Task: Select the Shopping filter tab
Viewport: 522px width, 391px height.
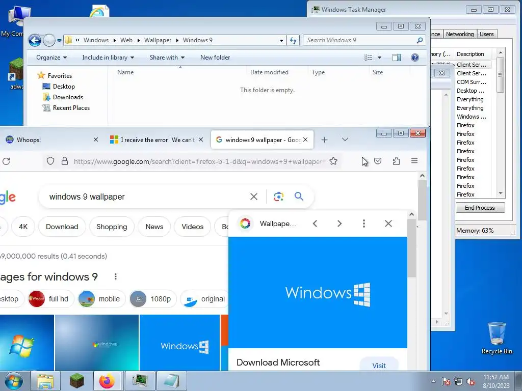Action: click(112, 227)
